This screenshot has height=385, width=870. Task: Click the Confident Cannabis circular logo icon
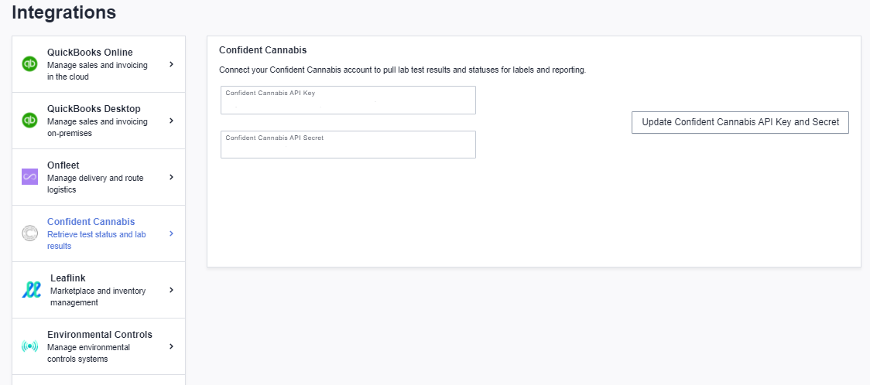pos(29,233)
